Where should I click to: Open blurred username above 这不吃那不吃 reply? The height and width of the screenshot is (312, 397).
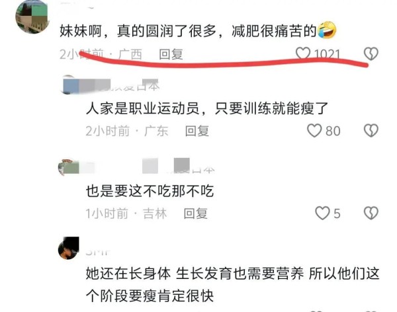tap(147, 167)
